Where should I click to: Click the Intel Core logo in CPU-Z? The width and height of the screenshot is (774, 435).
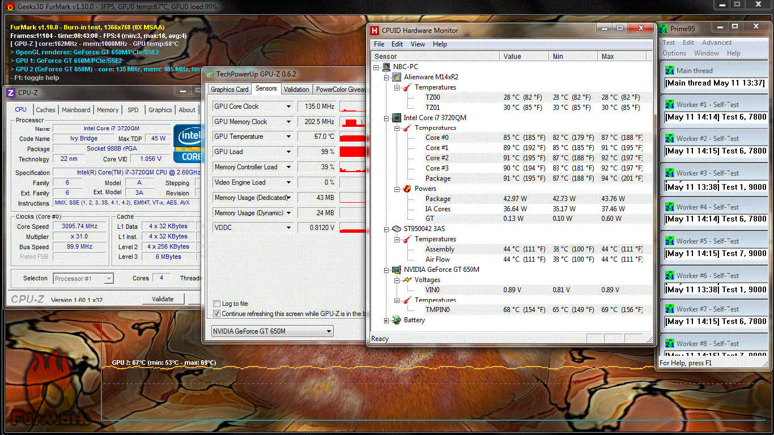point(187,143)
